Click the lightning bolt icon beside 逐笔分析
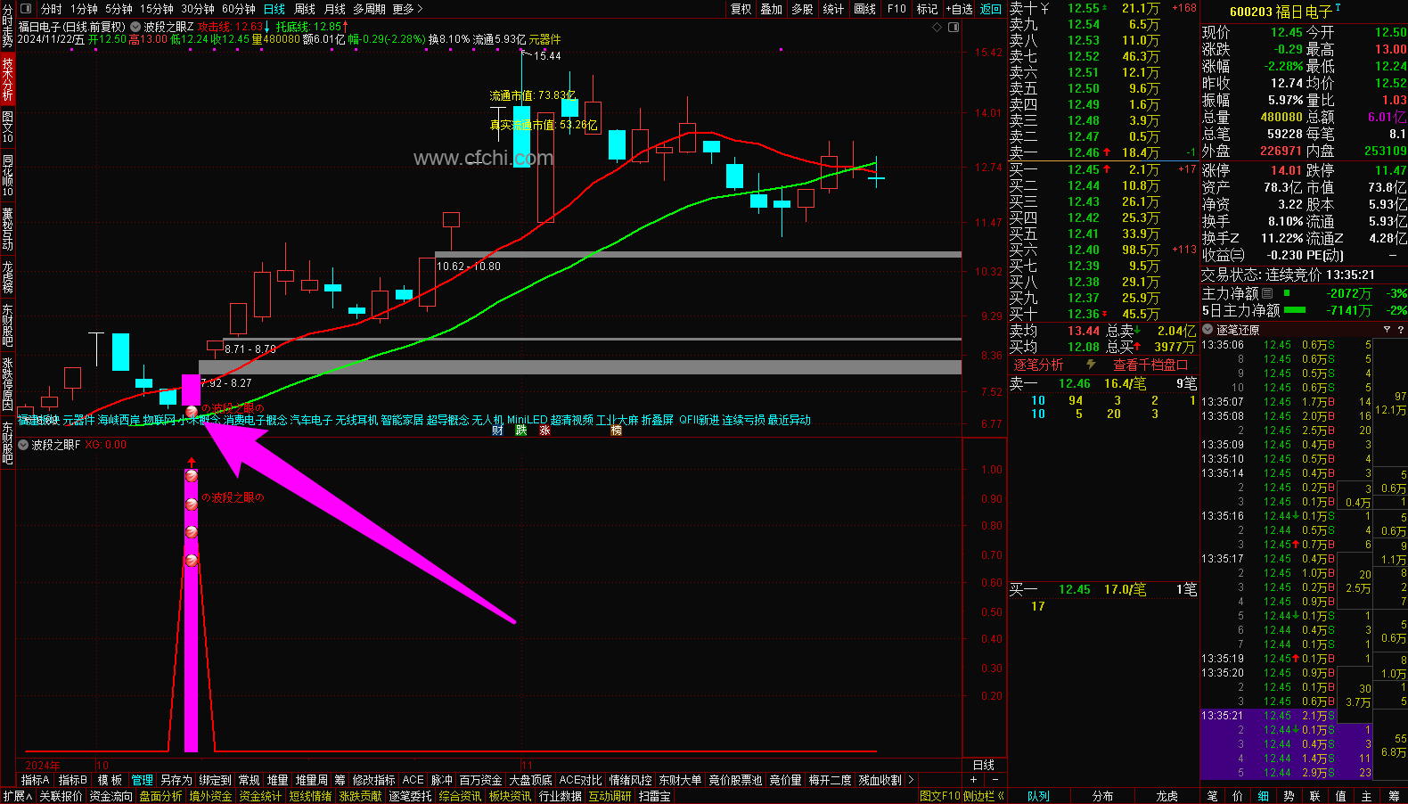The width and height of the screenshot is (1408, 804). pyautogui.click(x=1091, y=365)
